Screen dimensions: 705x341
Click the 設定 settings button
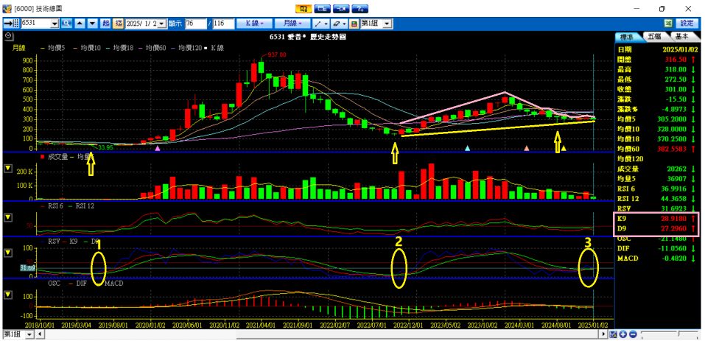coord(686,24)
